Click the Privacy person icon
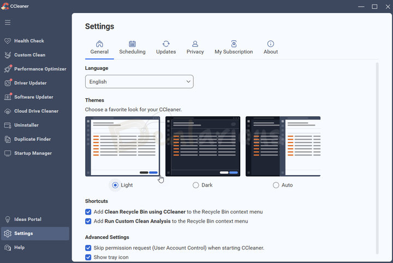Screen dimensions: 393x263 [195, 44]
